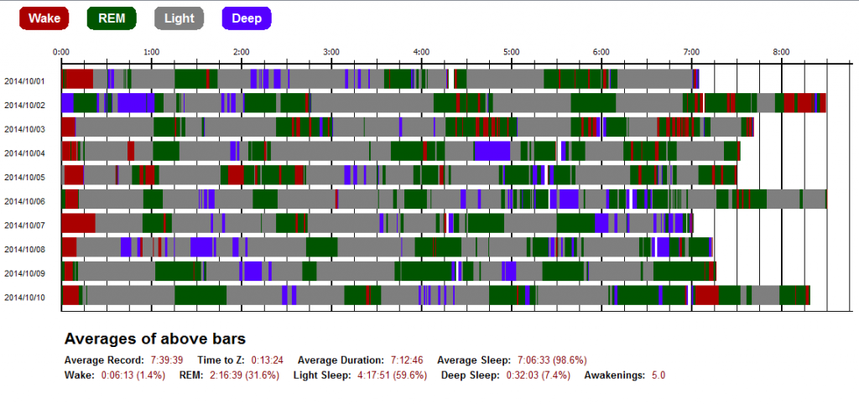This screenshot has height=404, width=859.
Task: Toggle the green REM legend button
Action: (x=112, y=18)
